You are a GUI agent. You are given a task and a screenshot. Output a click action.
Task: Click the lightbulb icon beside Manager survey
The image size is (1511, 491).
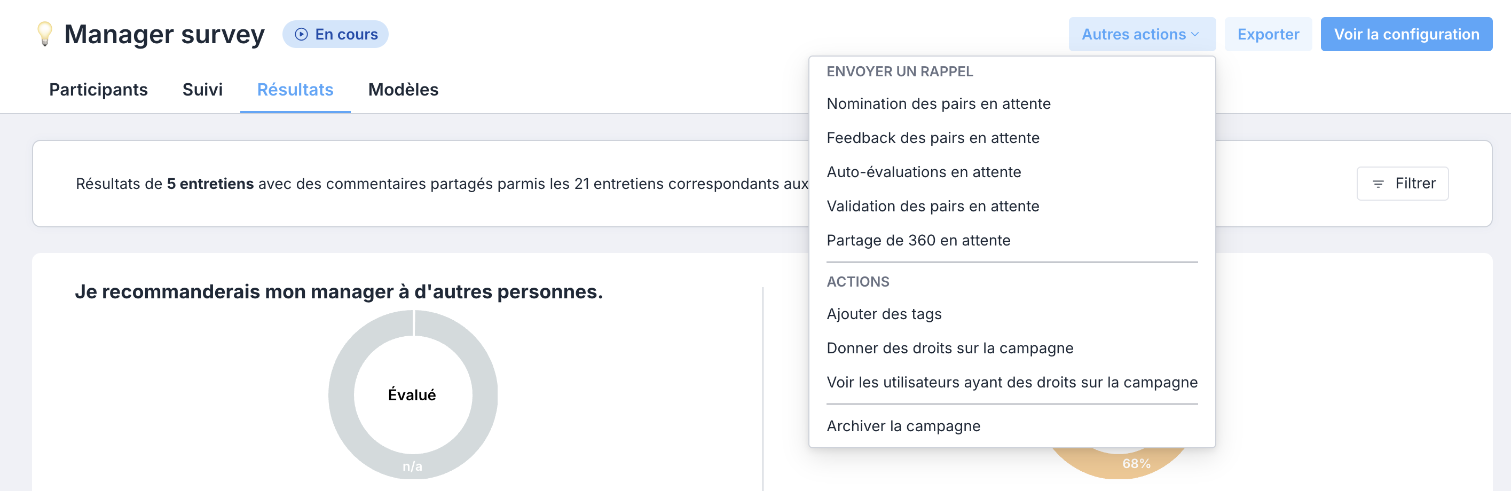coord(44,34)
